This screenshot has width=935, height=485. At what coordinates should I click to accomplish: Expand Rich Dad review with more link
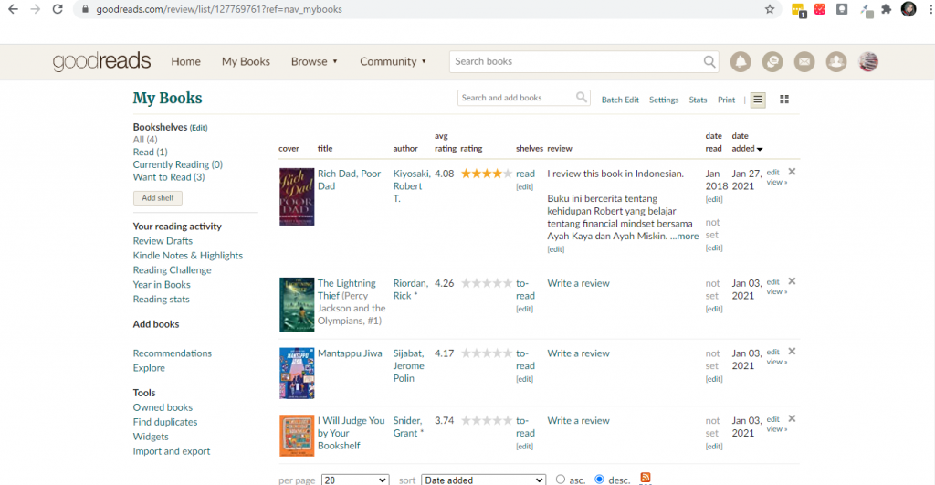pos(684,237)
